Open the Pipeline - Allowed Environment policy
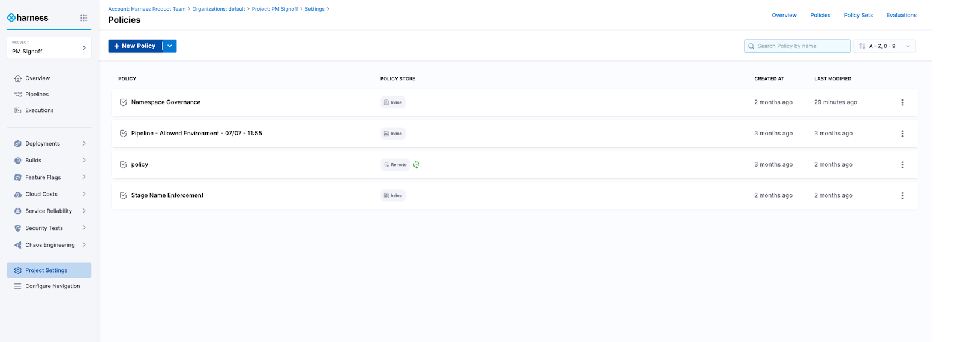This screenshot has height=342, width=960. click(x=196, y=134)
